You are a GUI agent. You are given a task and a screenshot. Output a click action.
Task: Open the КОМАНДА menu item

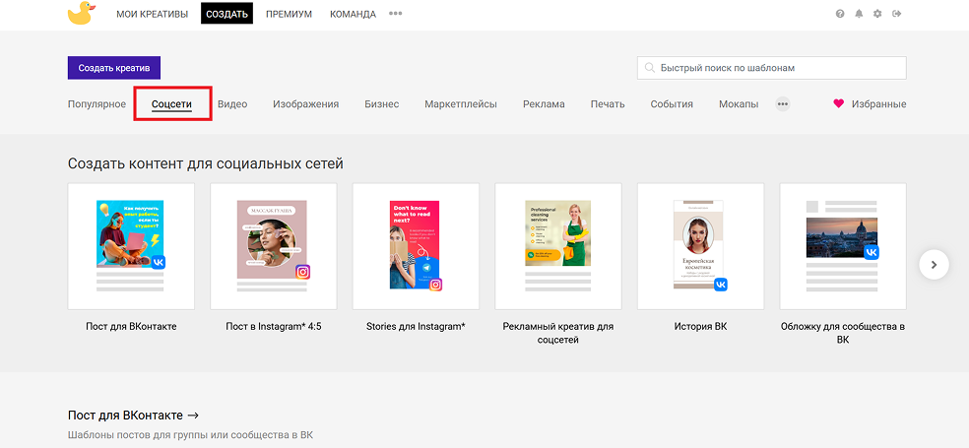point(353,14)
